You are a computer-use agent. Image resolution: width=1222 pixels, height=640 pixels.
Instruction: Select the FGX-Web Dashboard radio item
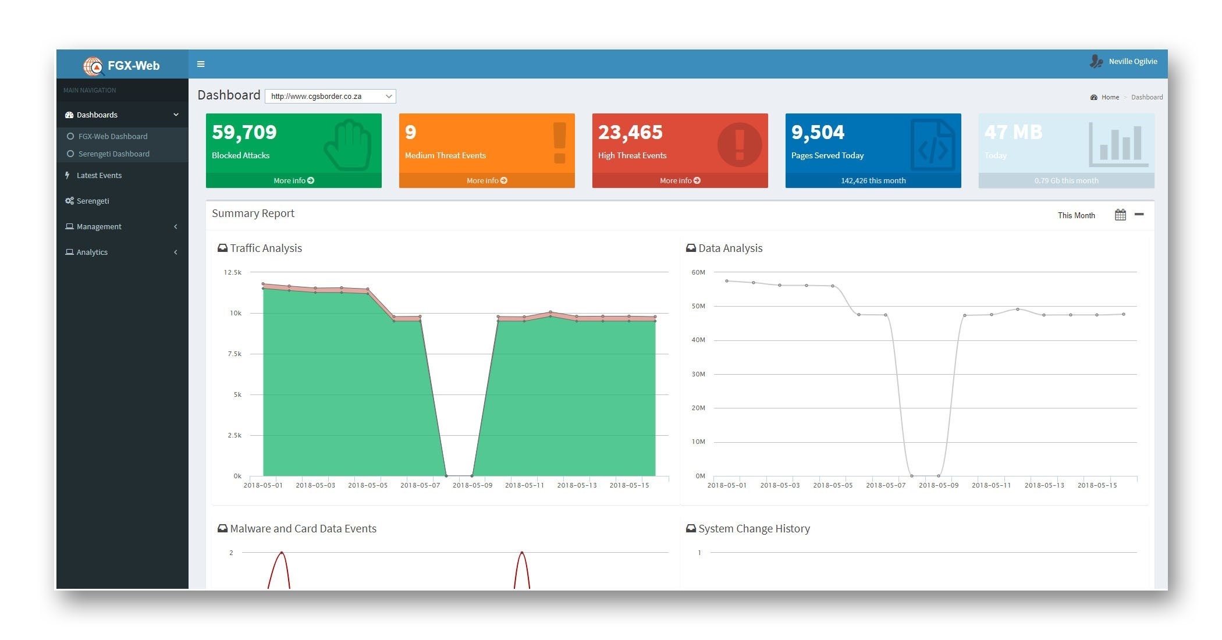coord(70,136)
